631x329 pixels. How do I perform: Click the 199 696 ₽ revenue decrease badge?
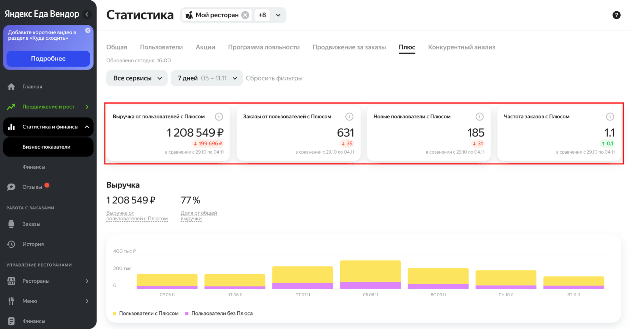point(208,144)
